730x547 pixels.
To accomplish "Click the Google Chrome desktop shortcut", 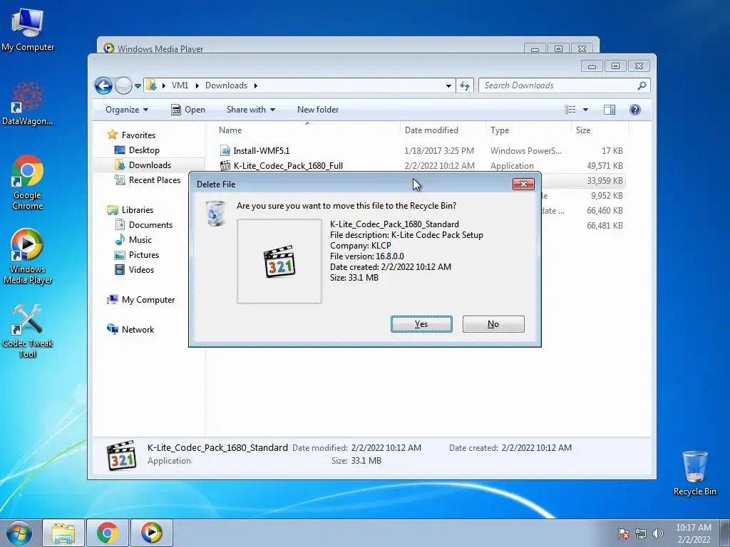I will (x=28, y=182).
